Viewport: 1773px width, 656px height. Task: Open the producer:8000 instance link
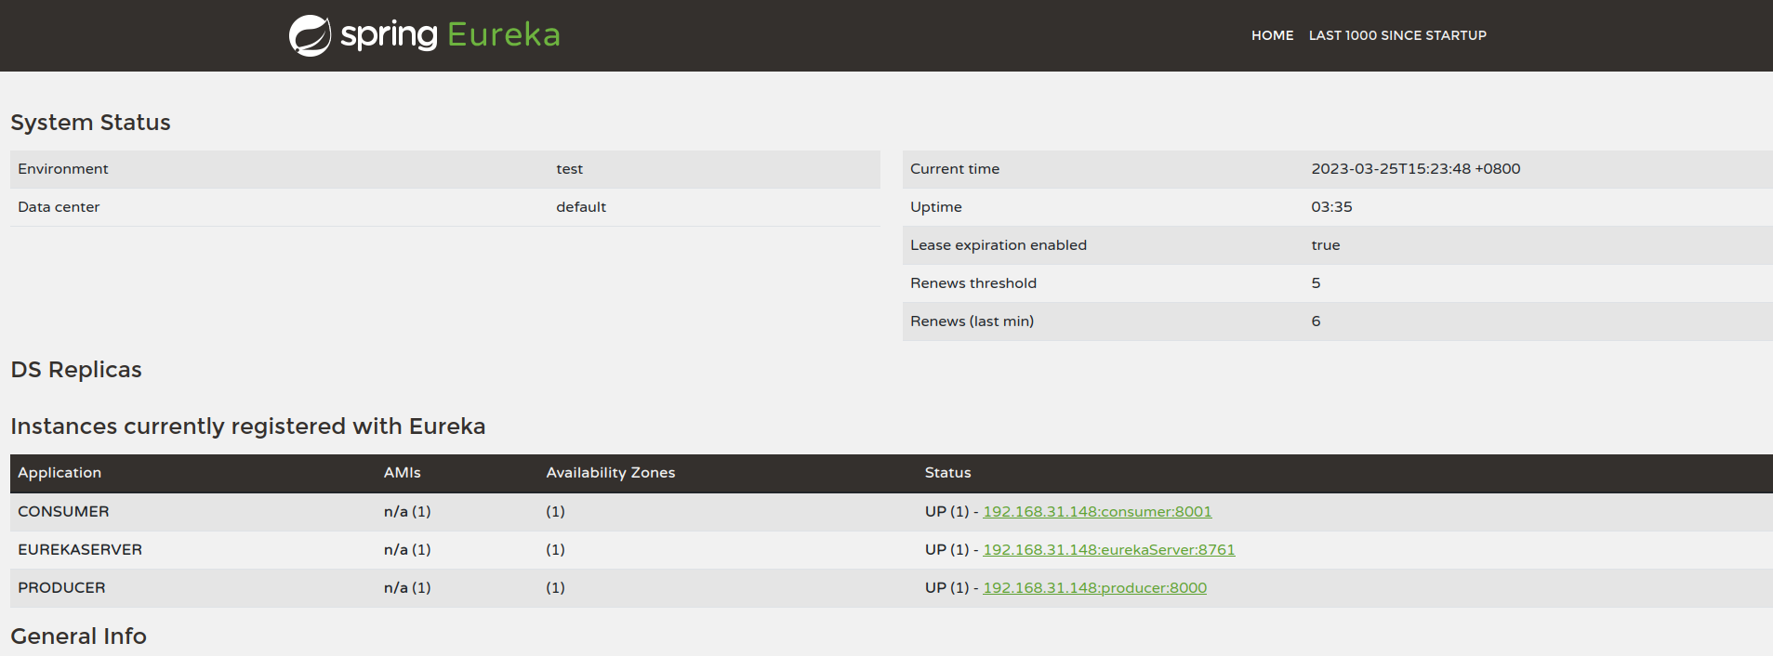point(1094,588)
